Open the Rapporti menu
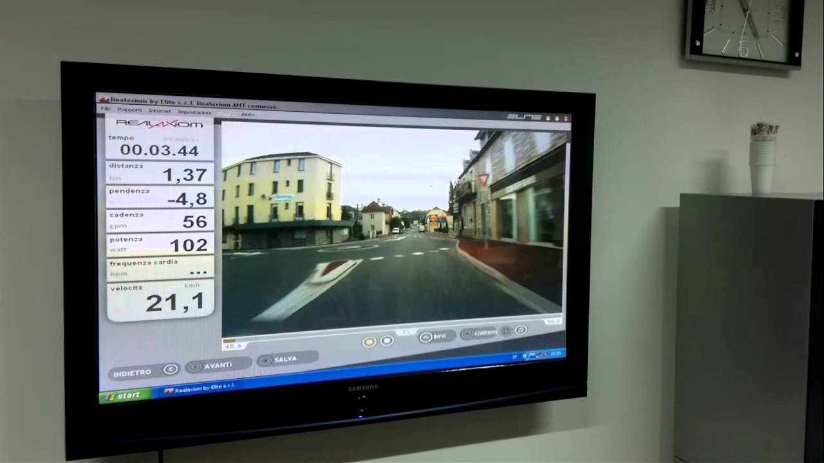824x463 pixels. pyautogui.click(x=129, y=110)
